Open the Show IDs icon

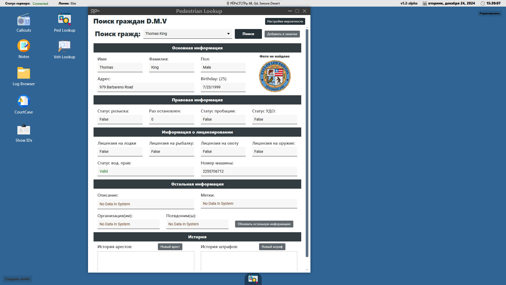pos(24,130)
